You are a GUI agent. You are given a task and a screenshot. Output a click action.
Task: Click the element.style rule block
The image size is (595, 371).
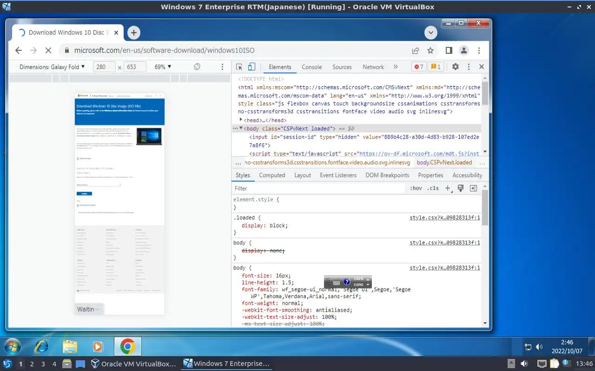coord(357,203)
